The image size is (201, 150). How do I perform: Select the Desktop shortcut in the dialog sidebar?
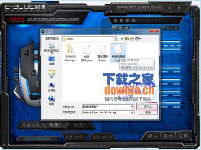tap(52, 61)
